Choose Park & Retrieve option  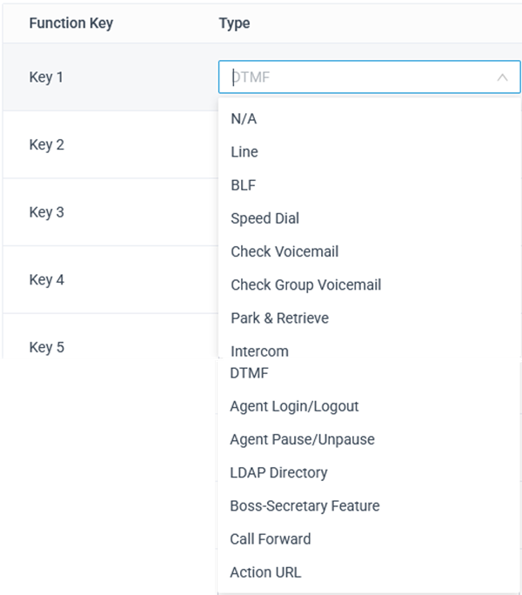click(x=280, y=318)
